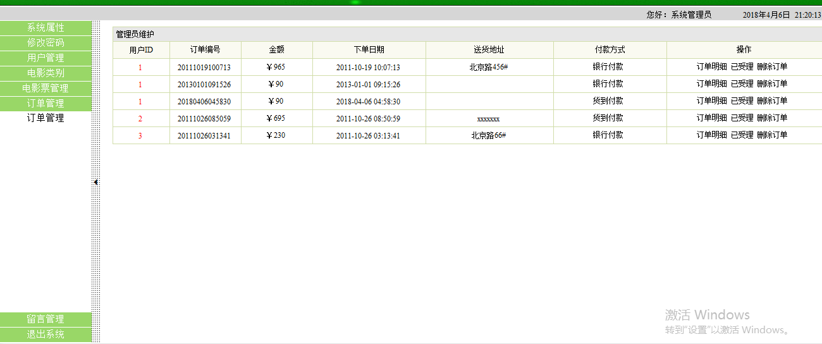Click 退出系统 to log out
Image resolution: width=822 pixels, height=344 pixels.
coord(46,335)
